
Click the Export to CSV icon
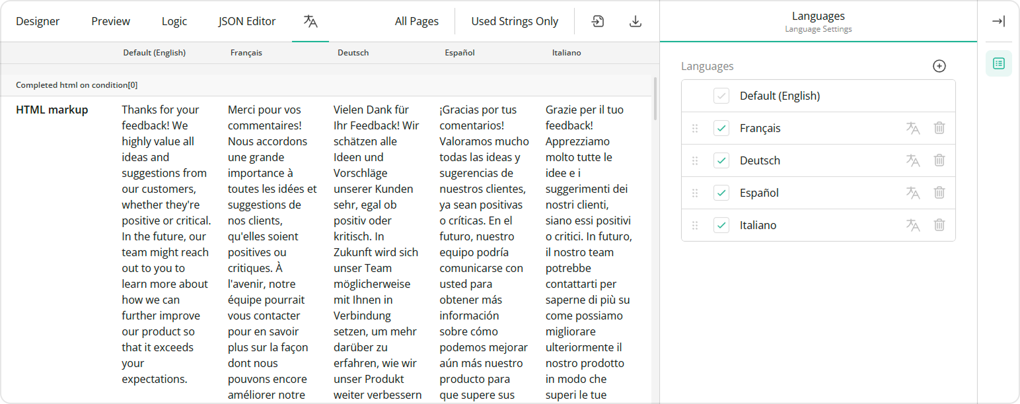coord(635,20)
